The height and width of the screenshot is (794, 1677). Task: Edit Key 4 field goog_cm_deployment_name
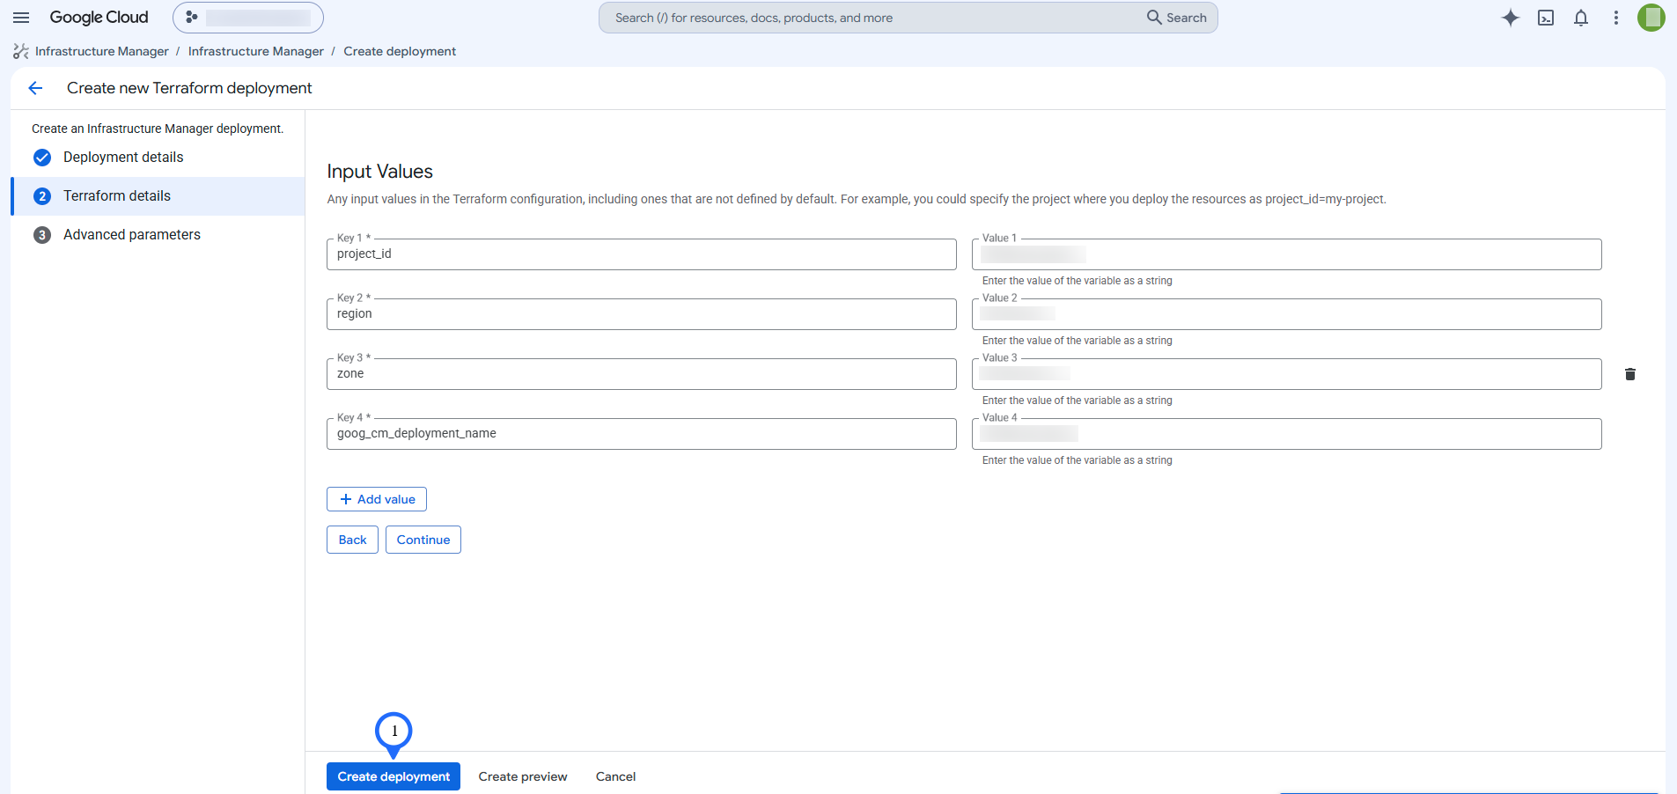(x=641, y=434)
